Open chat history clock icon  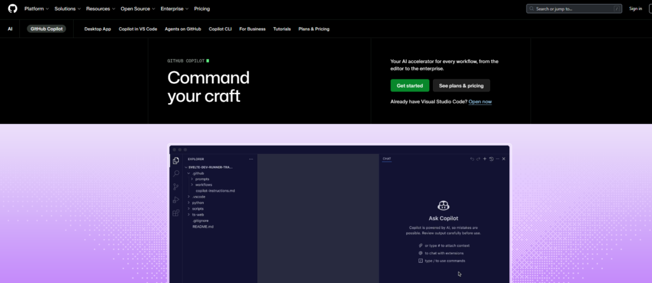[491, 159]
